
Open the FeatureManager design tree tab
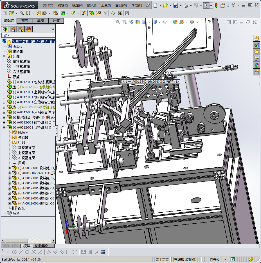pos(5,29)
